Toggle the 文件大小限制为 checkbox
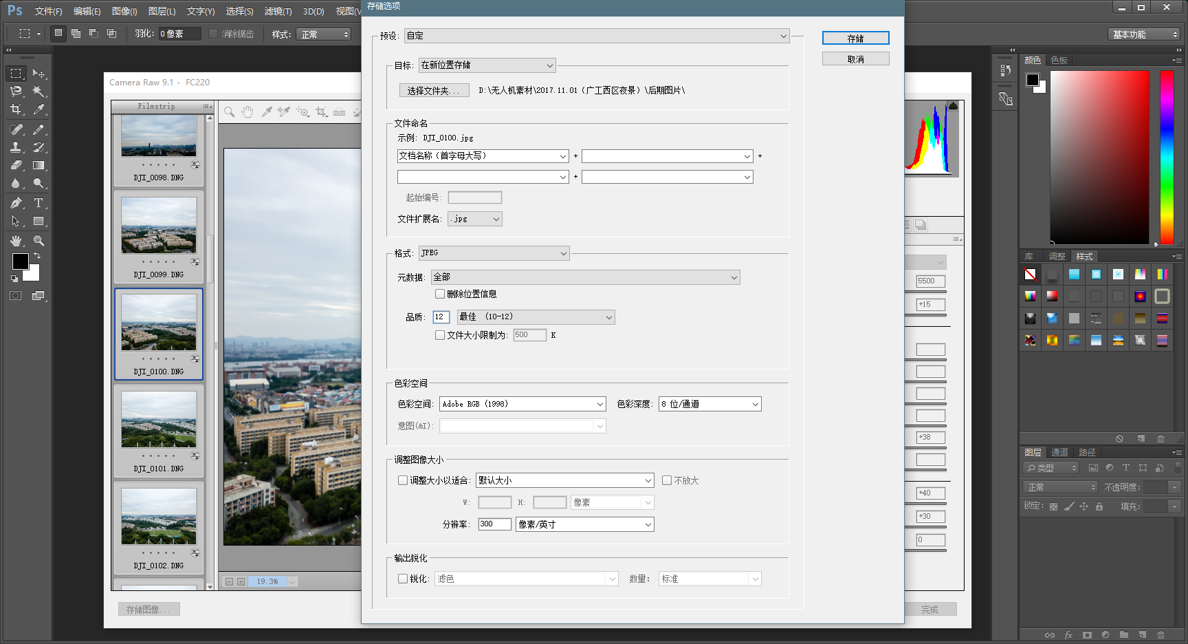The image size is (1188, 644). [x=440, y=335]
